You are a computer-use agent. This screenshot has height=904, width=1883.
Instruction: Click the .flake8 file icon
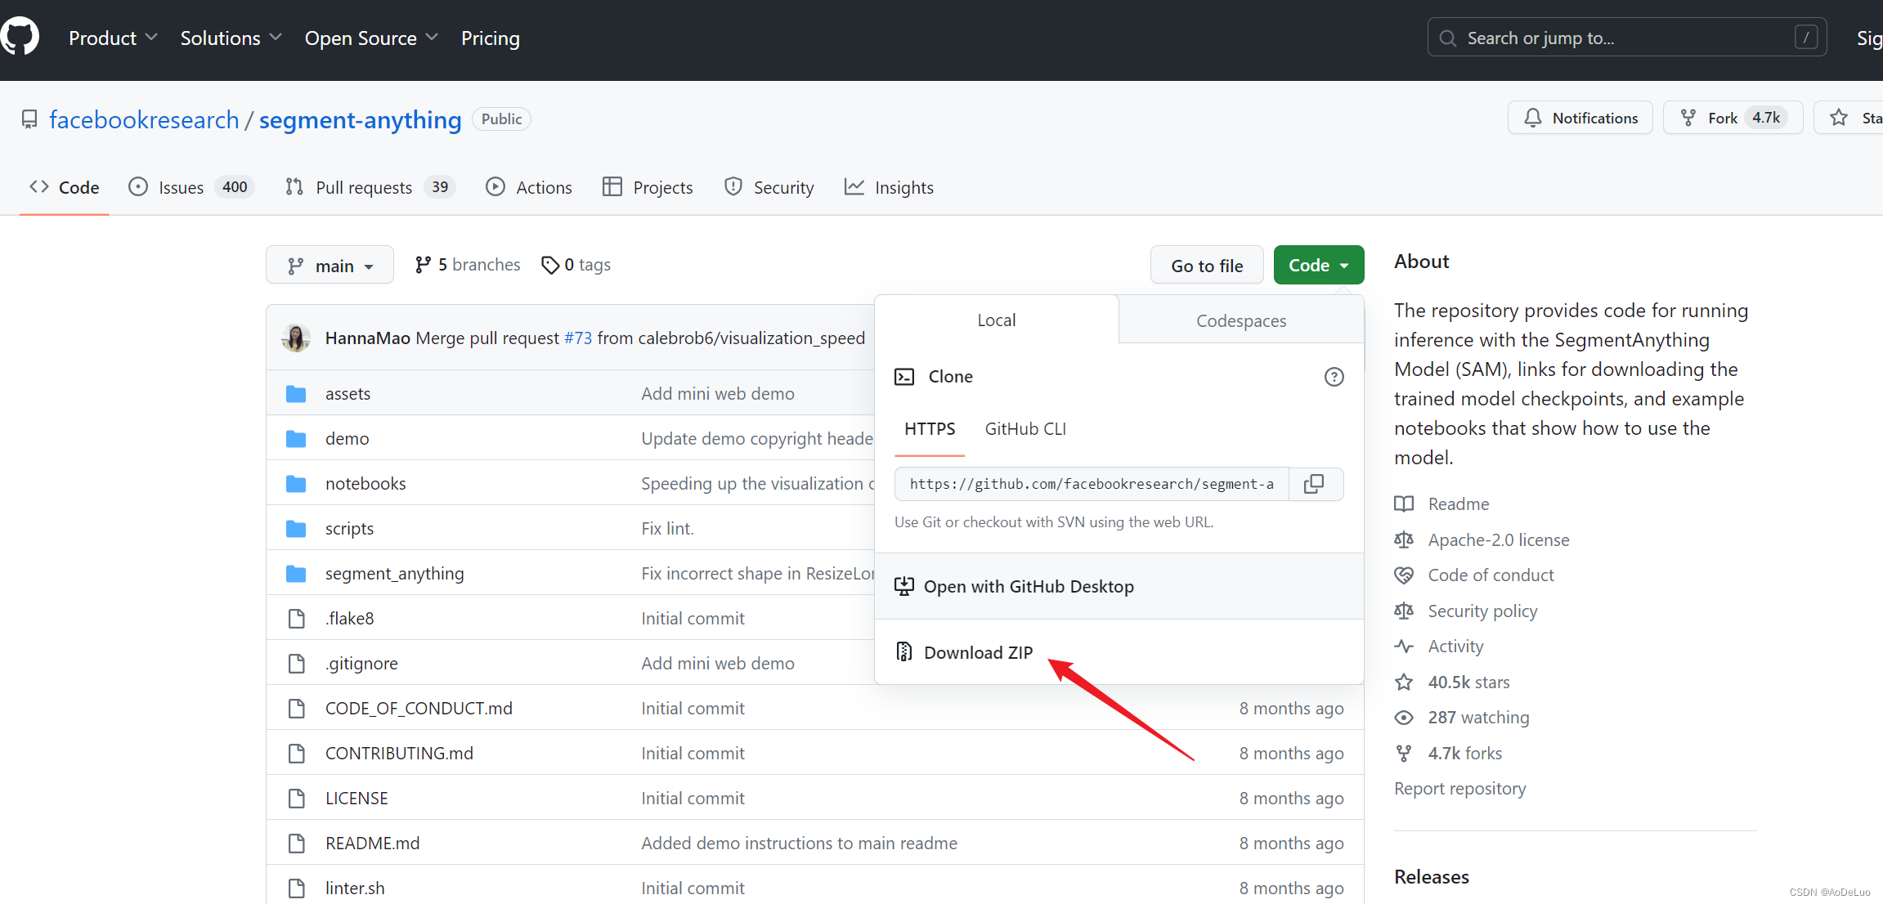(x=297, y=619)
